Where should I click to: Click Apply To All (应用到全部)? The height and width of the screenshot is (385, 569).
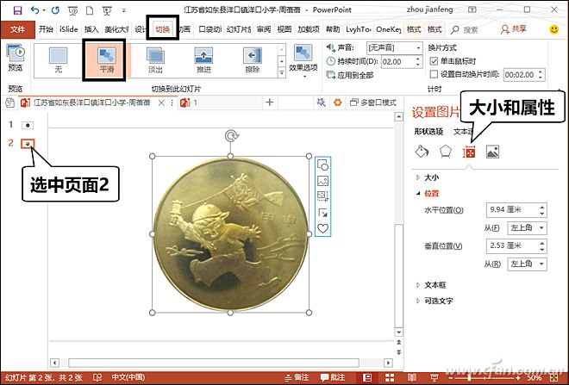350,75
